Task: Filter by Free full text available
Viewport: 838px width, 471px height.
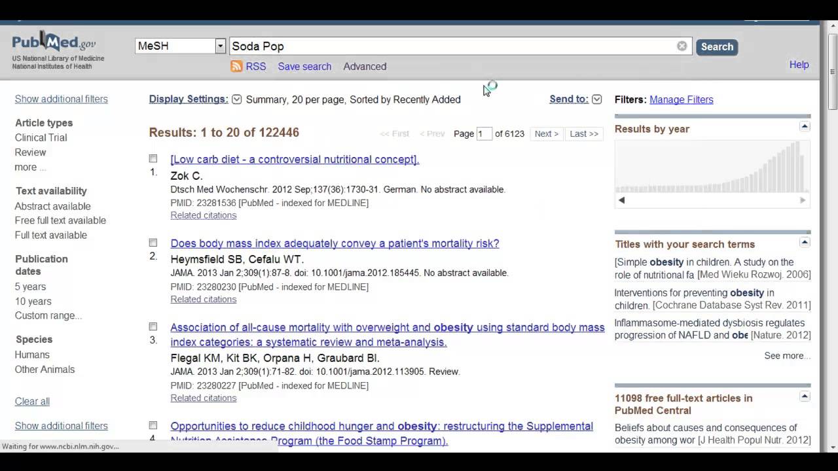Action: click(x=60, y=220)
